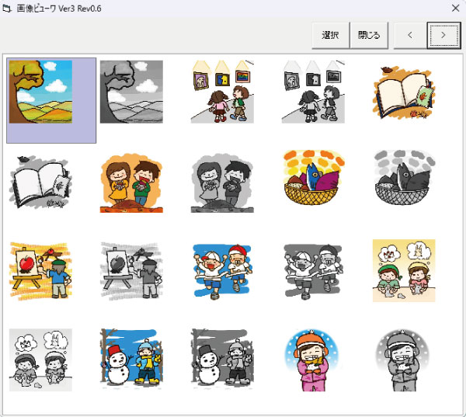Viewport: 466px width, 417px height.
Task: Go to previous page with left arrow
Action: (x=410, y=36)
